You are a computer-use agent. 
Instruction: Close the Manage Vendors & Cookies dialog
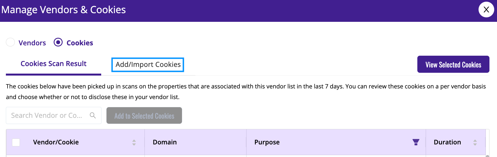(486, 10)
